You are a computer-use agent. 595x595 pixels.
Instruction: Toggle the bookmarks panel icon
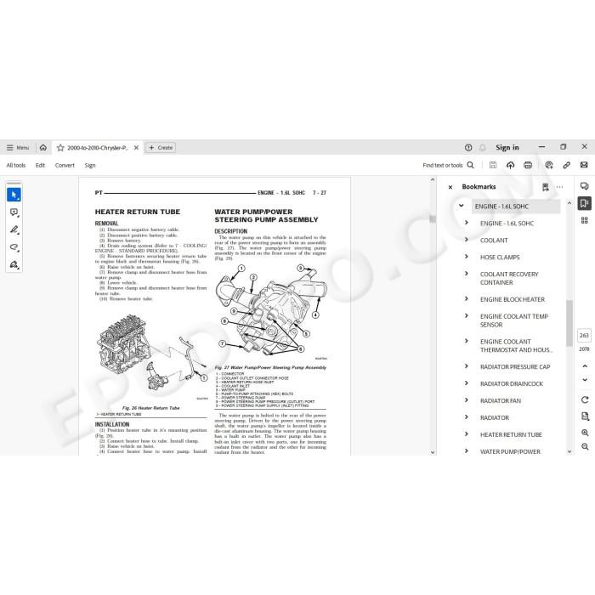585,203
